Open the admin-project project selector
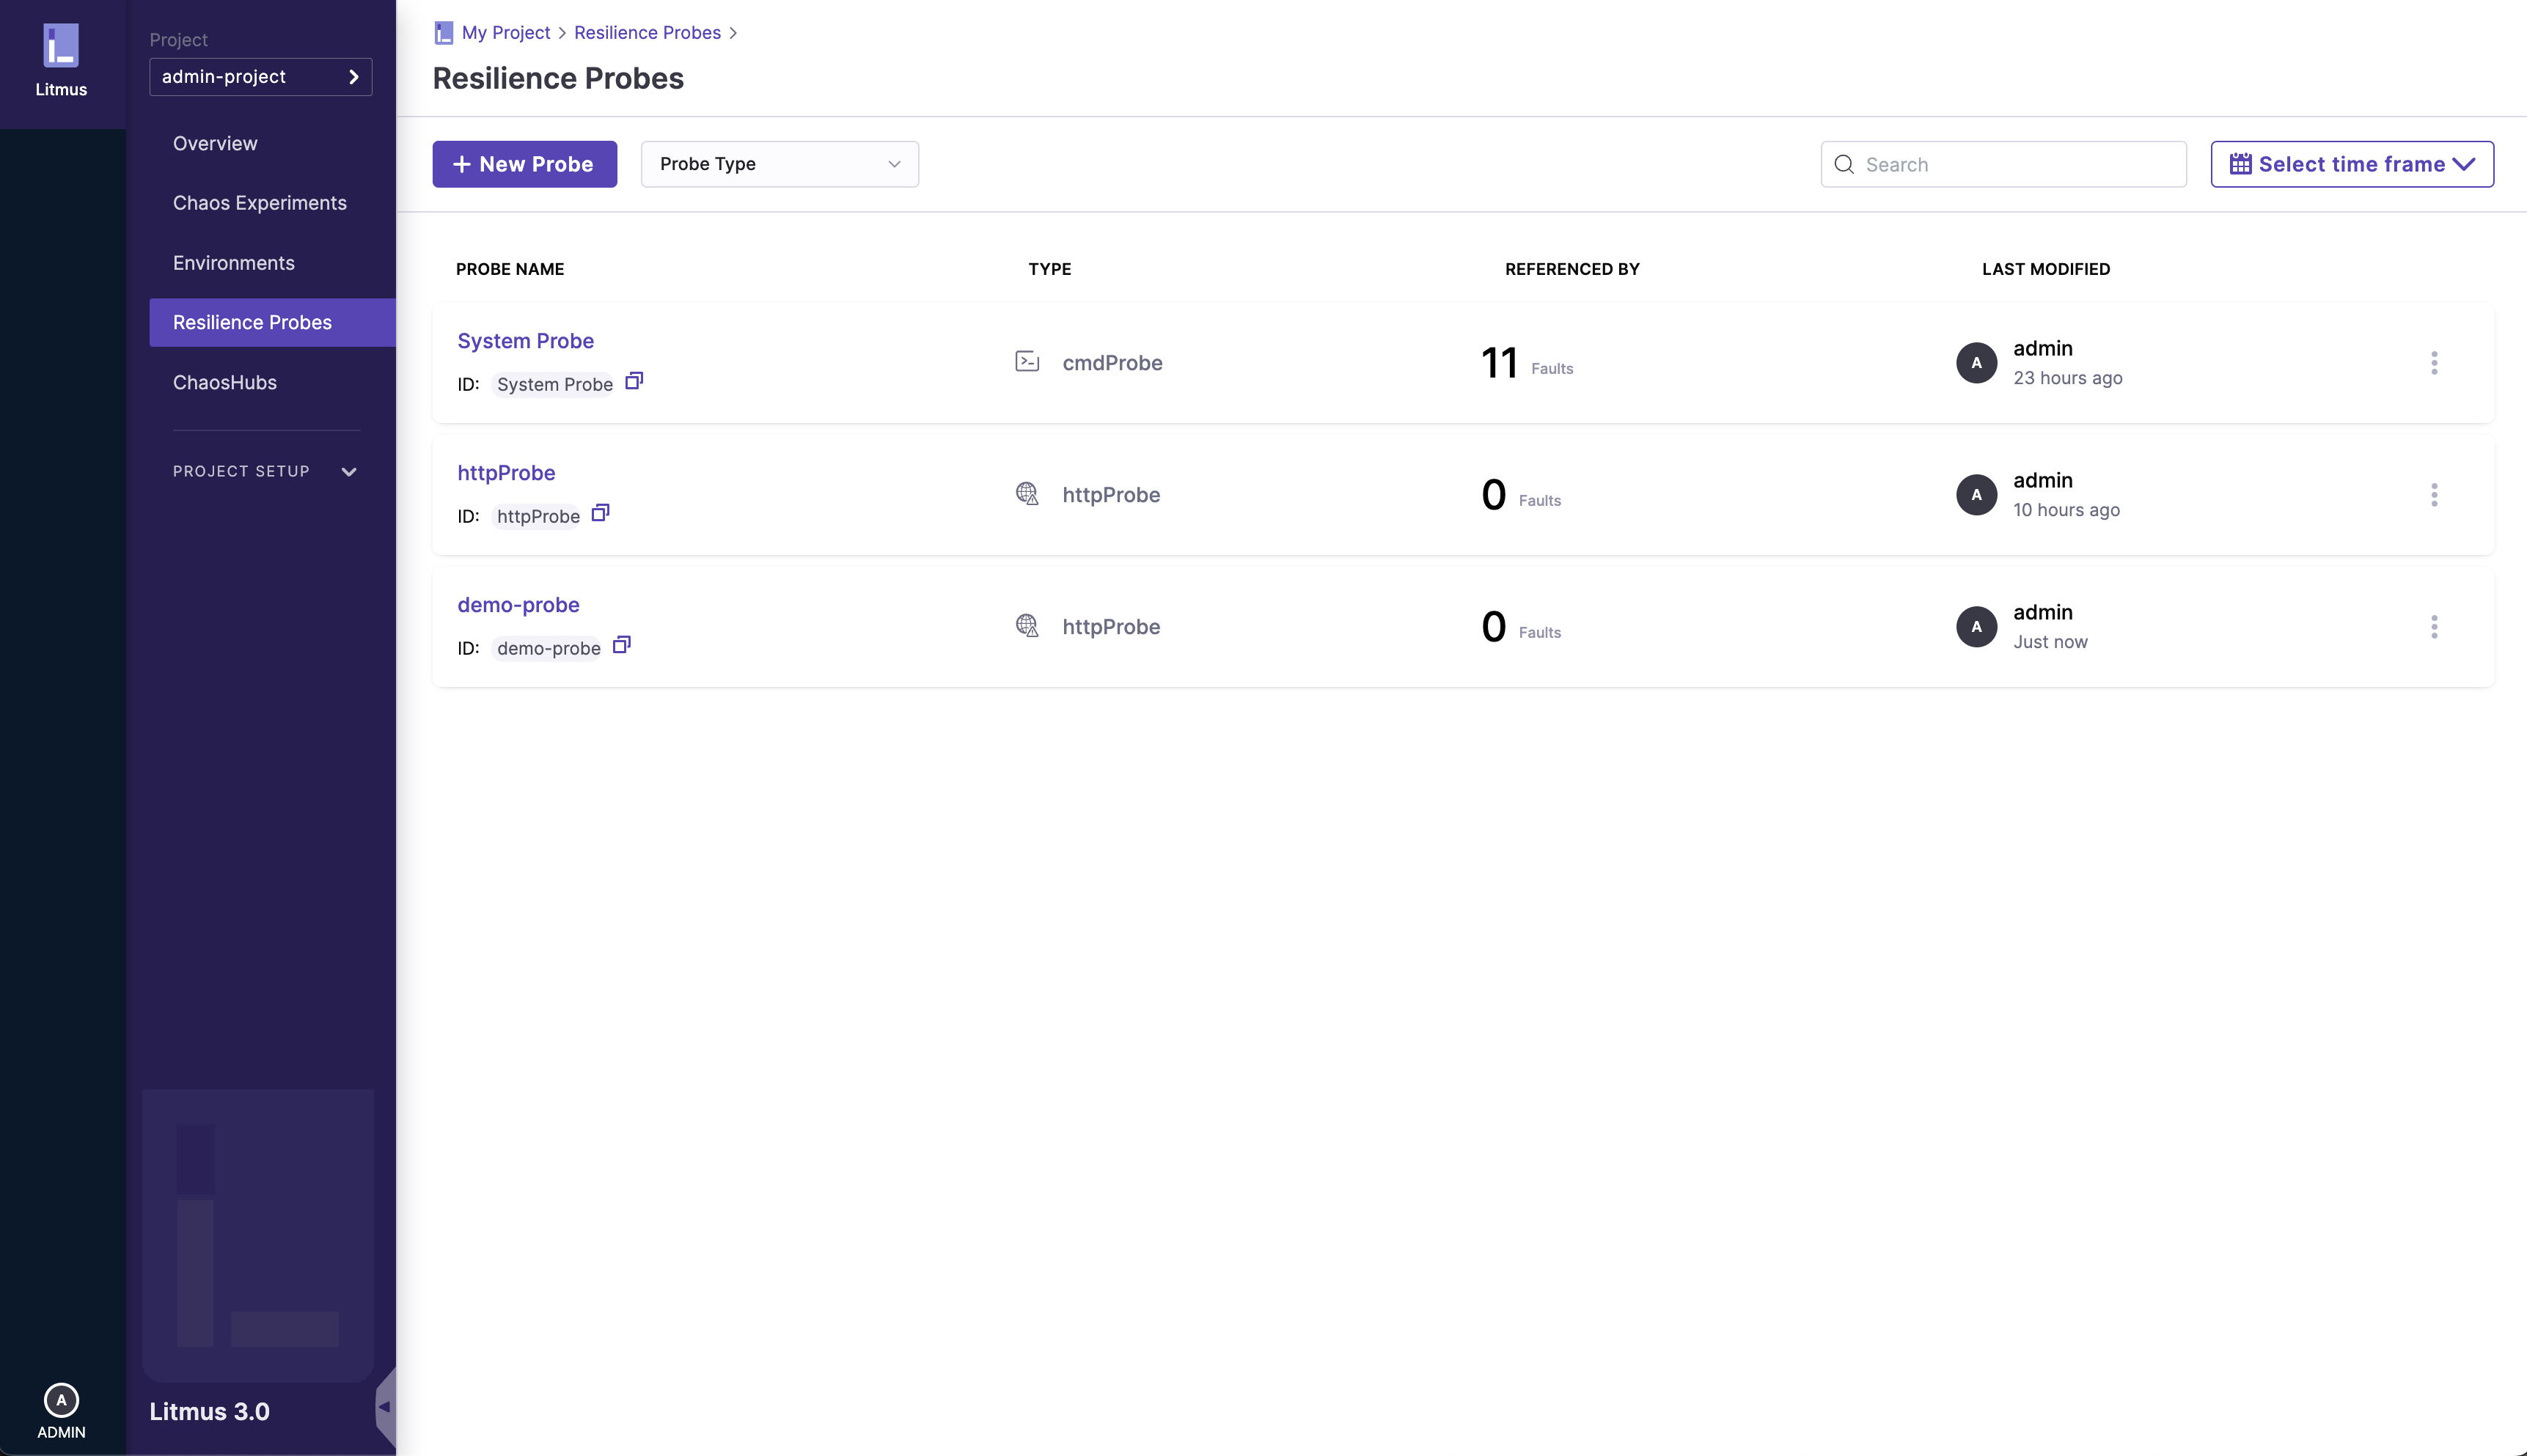Screen dimensions: 2527x1456 [260, 77]
